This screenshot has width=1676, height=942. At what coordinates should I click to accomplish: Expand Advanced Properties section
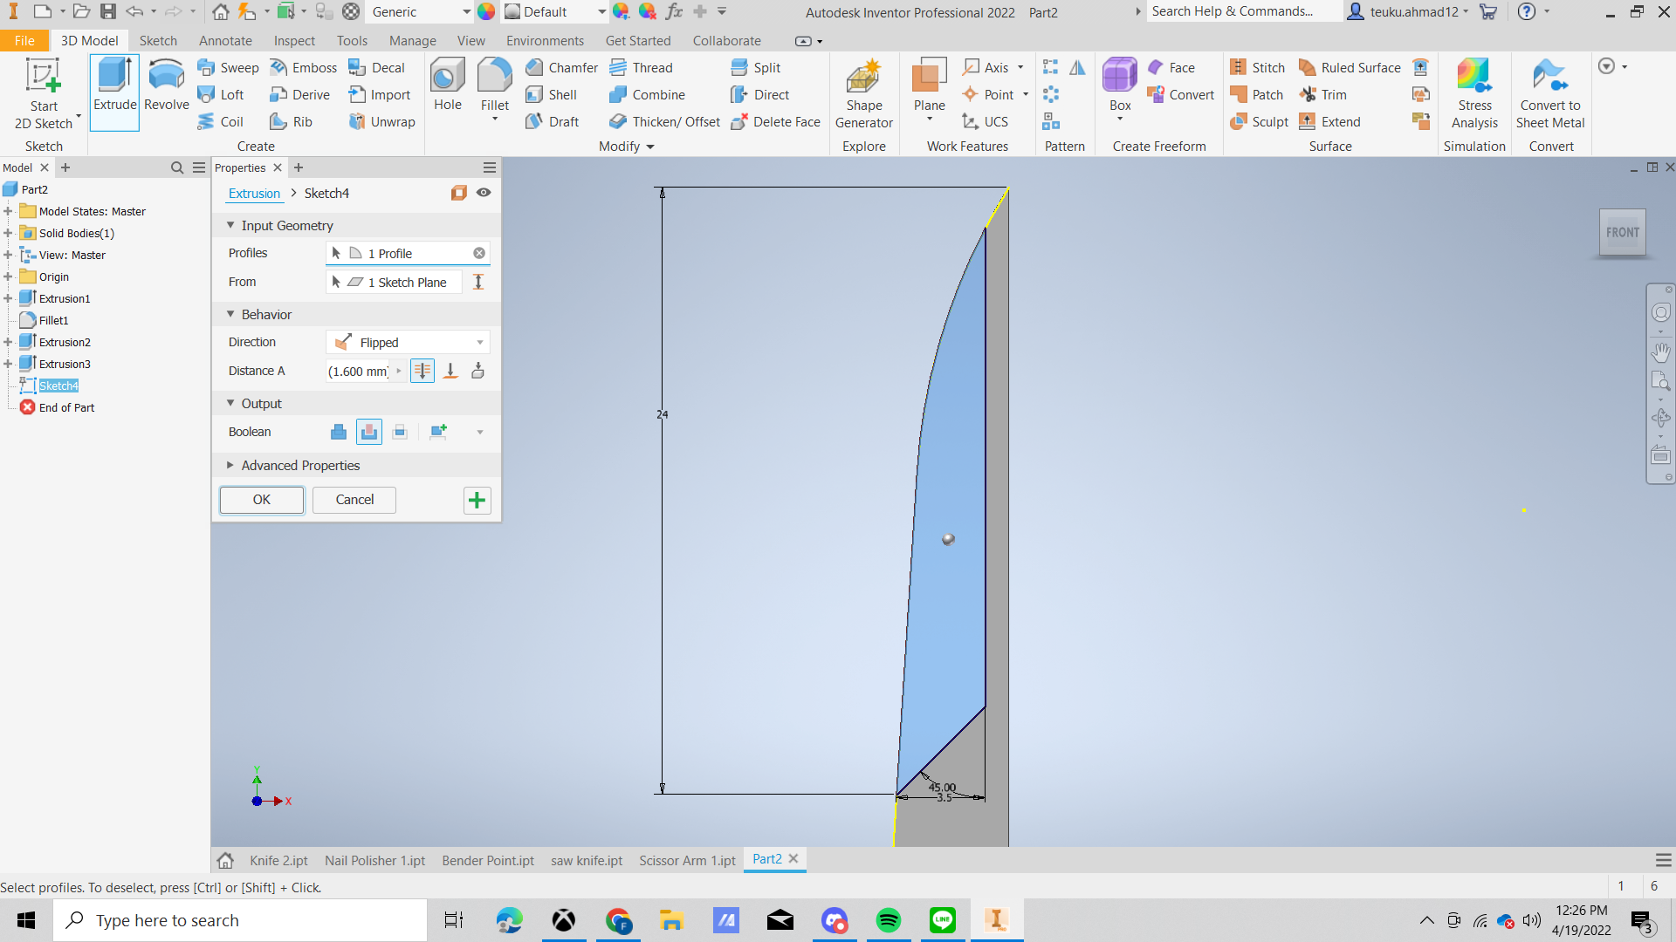click(x=230, y=466)
